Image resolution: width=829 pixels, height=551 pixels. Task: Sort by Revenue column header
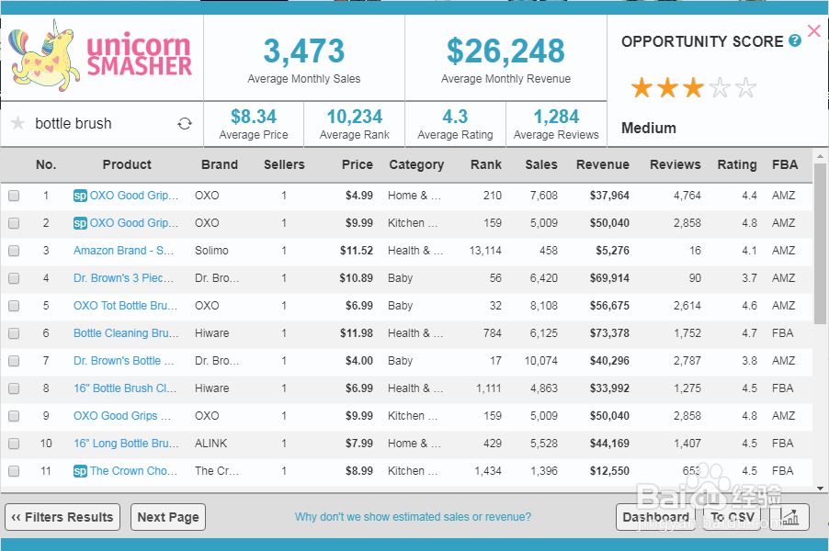click(x=603, y=164)
